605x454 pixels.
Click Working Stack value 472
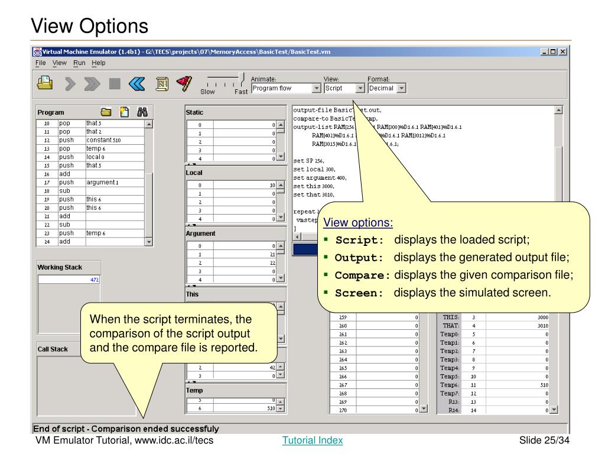69,280
